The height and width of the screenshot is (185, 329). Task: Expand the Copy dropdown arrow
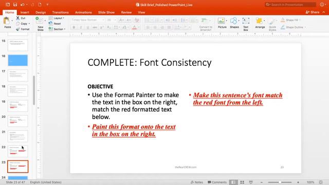(29, 24)
